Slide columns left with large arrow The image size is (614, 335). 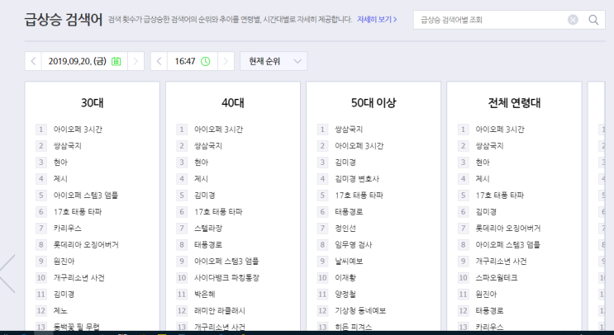click(7, 274)
